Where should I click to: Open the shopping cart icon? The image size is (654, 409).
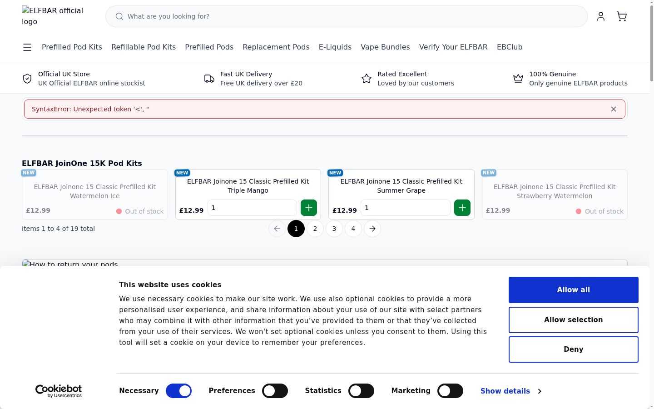tap(622, 16)
